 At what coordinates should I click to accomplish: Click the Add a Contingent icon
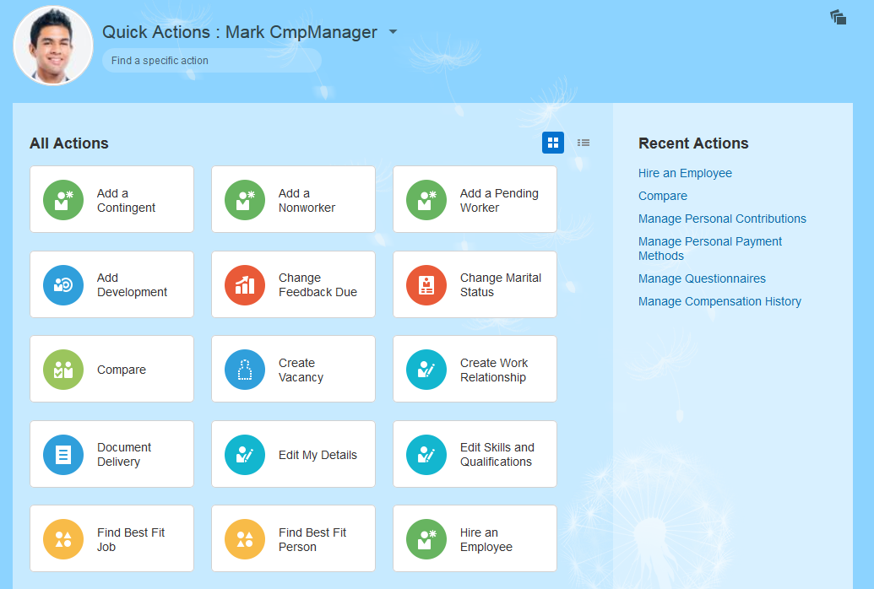pyautogui.click(x=63, y=200)
